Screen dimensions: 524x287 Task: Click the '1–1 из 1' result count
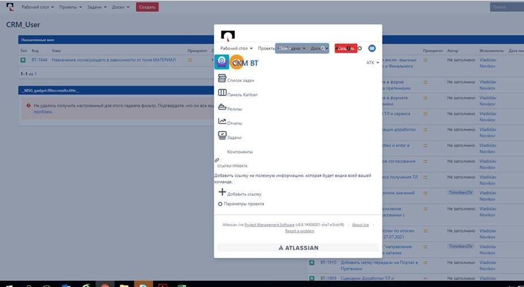click(28, 74)
